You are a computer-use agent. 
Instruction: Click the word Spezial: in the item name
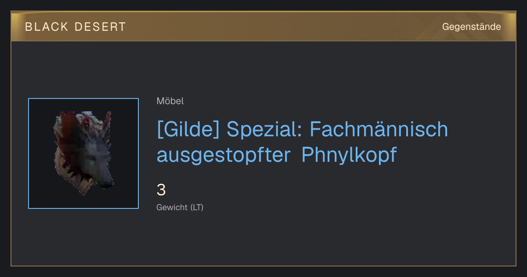[x=265, y=129]
